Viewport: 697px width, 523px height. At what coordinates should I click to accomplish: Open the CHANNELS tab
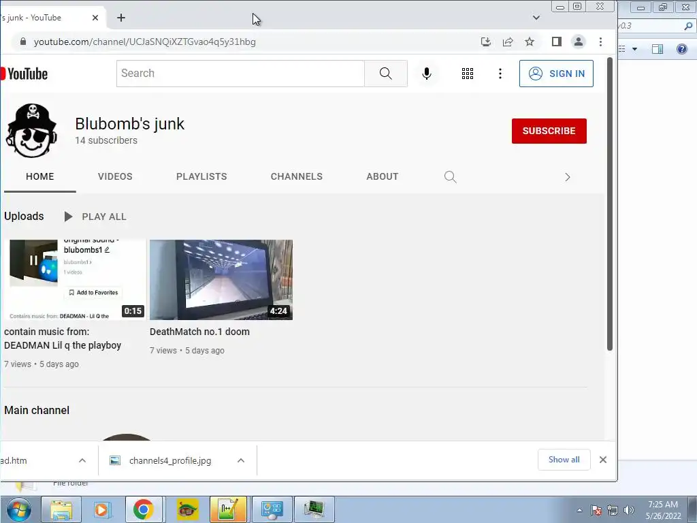click(297, 176)
